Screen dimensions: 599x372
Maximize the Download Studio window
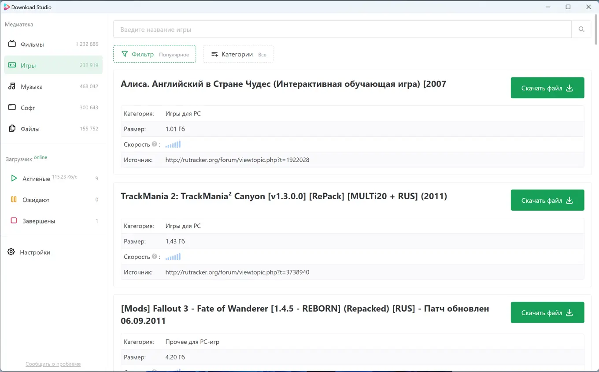point(568,7)
